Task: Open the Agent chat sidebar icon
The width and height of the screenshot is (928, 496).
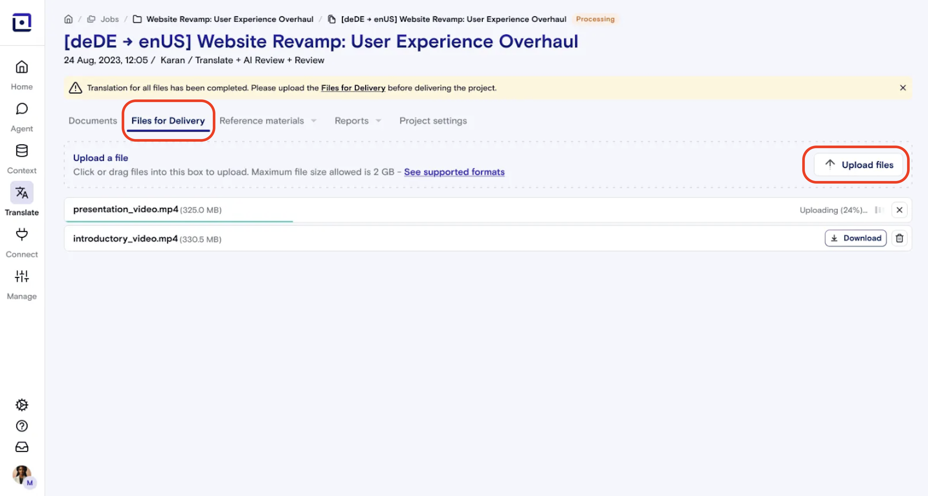Action: [22, 109]
